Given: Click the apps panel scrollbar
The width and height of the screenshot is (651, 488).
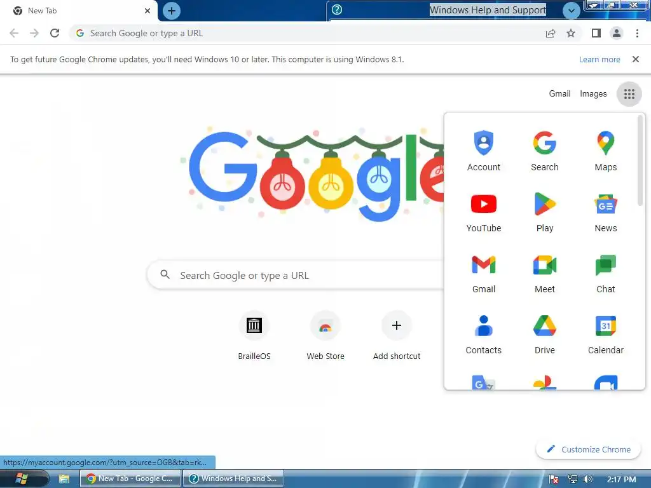Looking at the screenshot, I should point(640,160).
